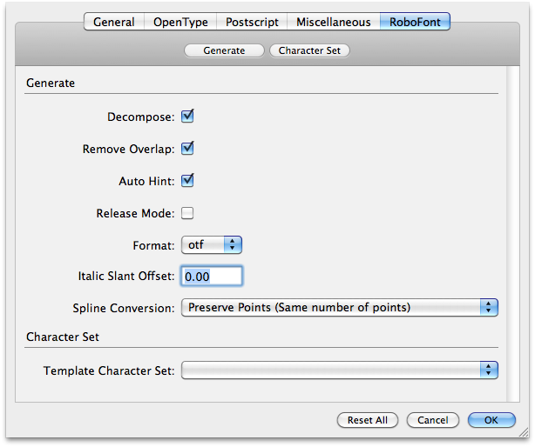The image size is (535, 447).
Task: Jump to the Generate section button
Action: 224,50
